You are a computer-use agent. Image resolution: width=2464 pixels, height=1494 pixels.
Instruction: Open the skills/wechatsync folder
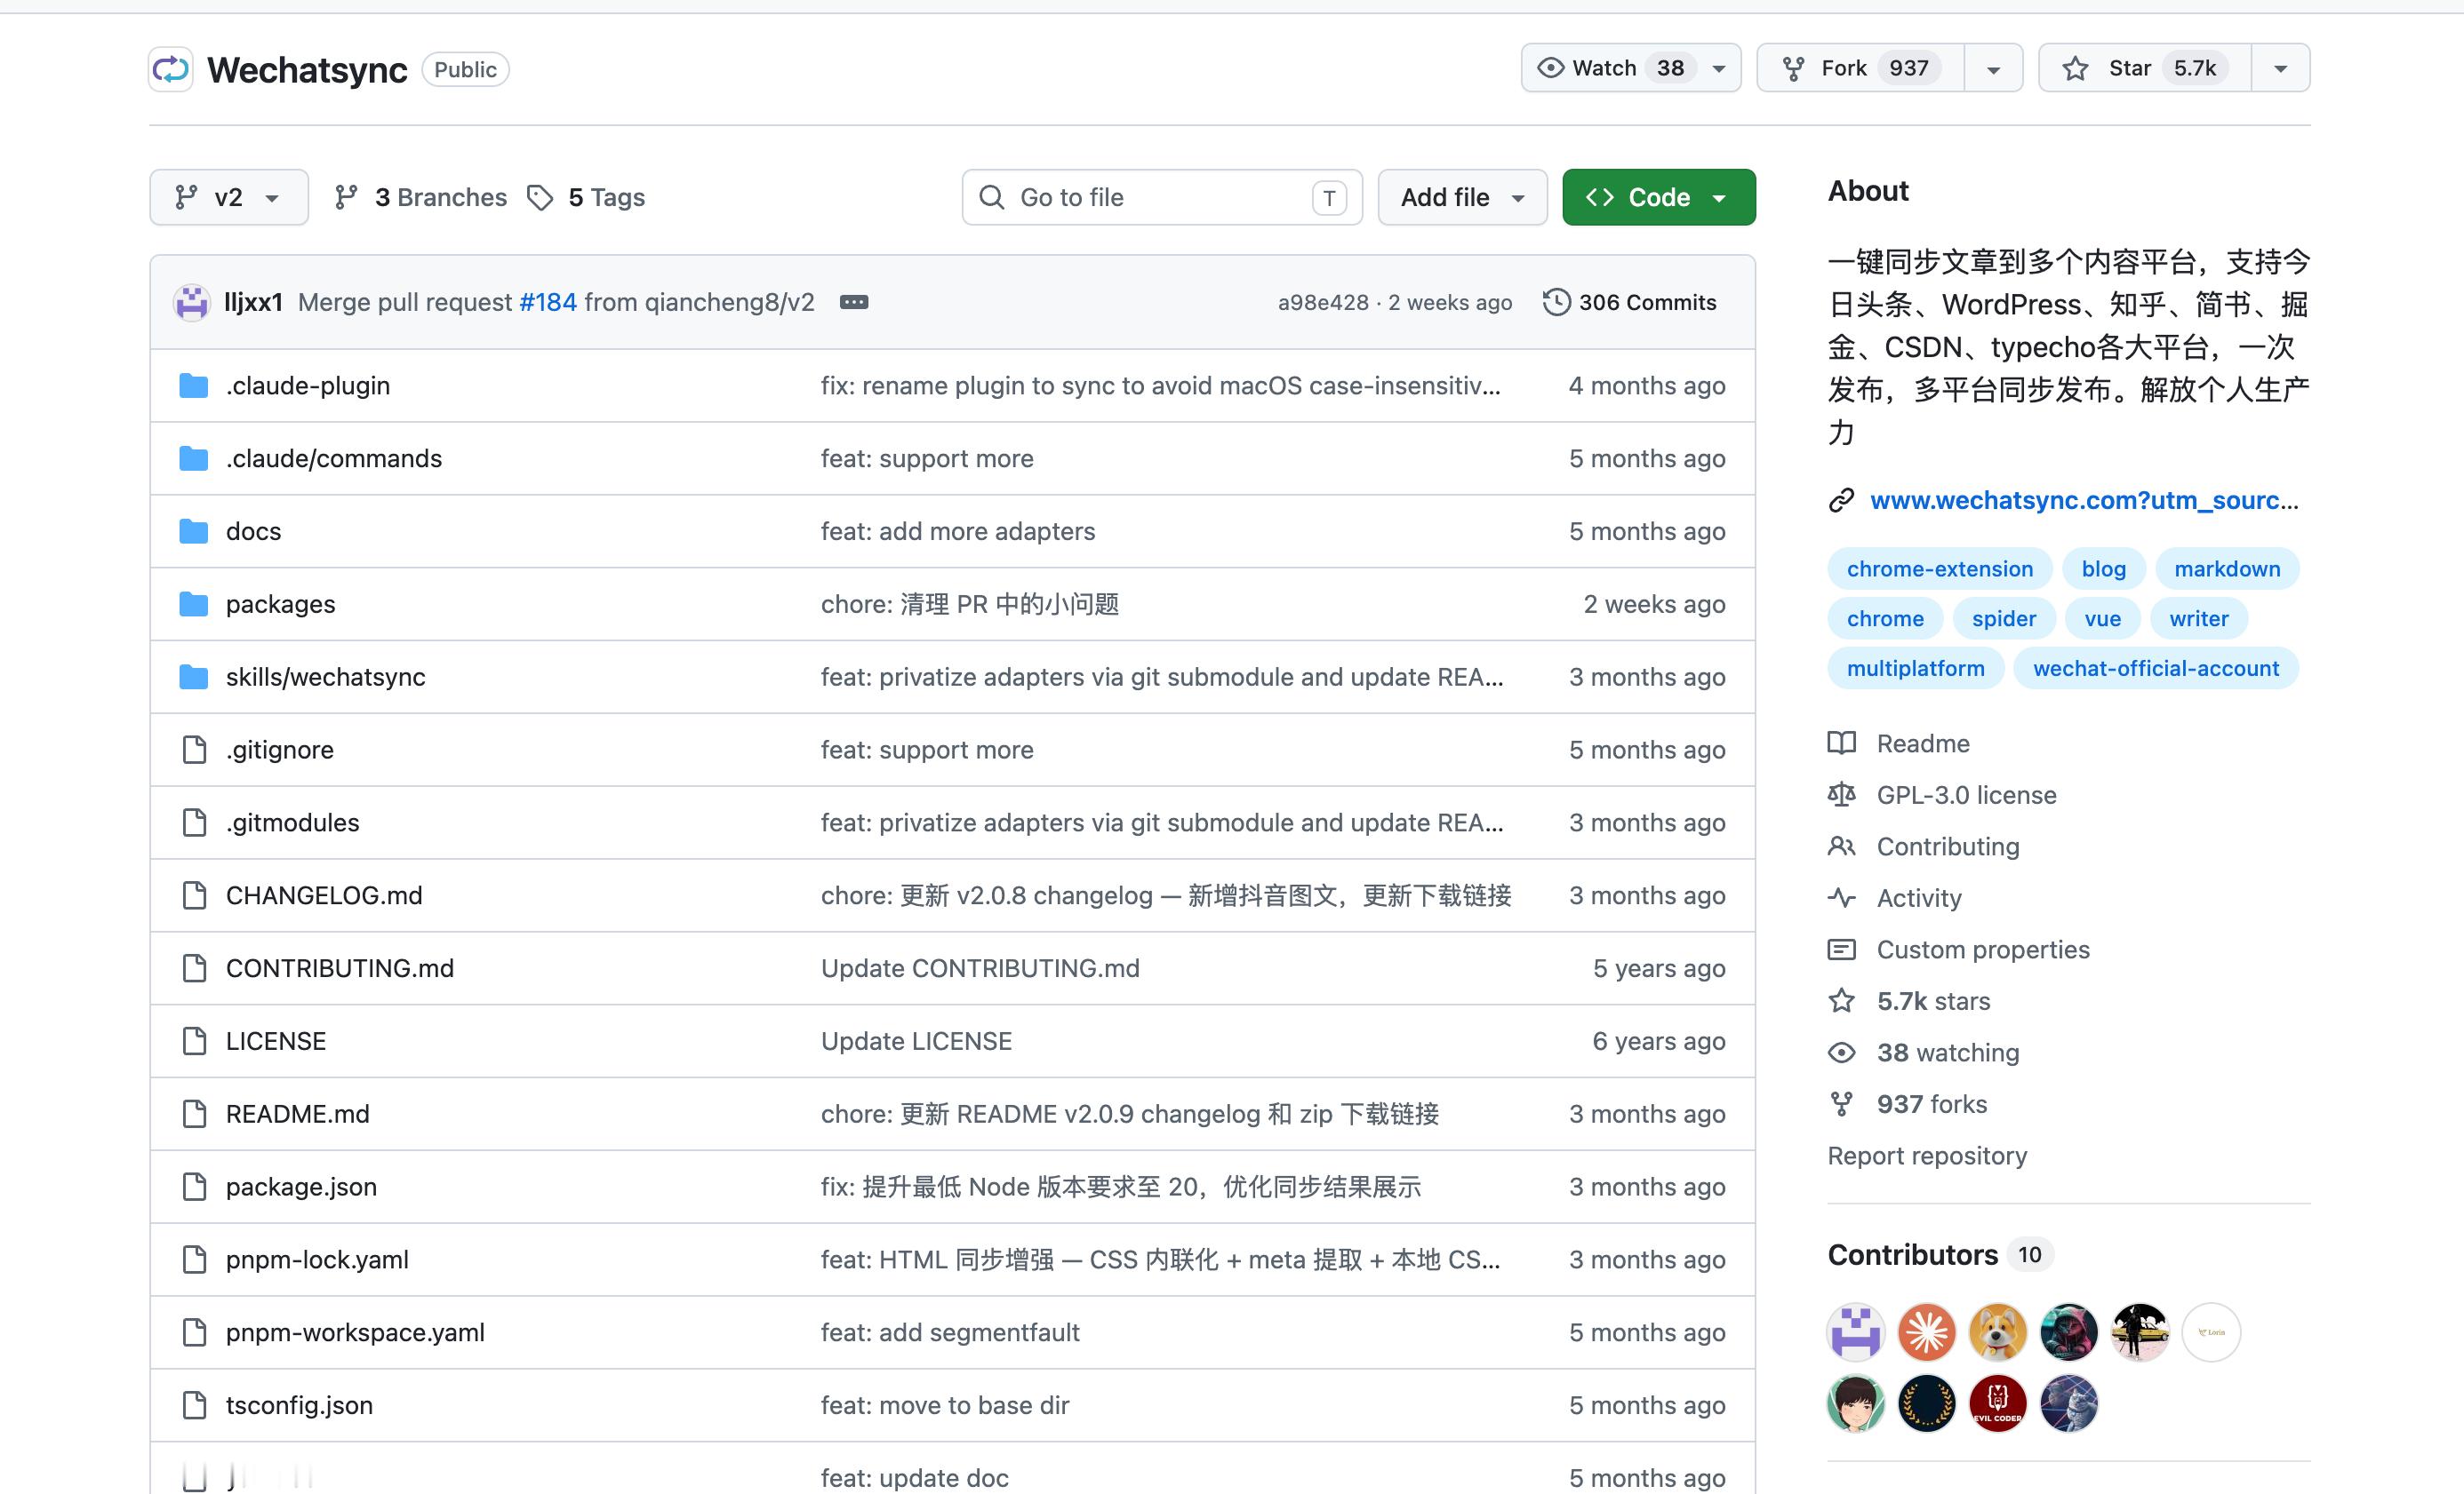325,677
